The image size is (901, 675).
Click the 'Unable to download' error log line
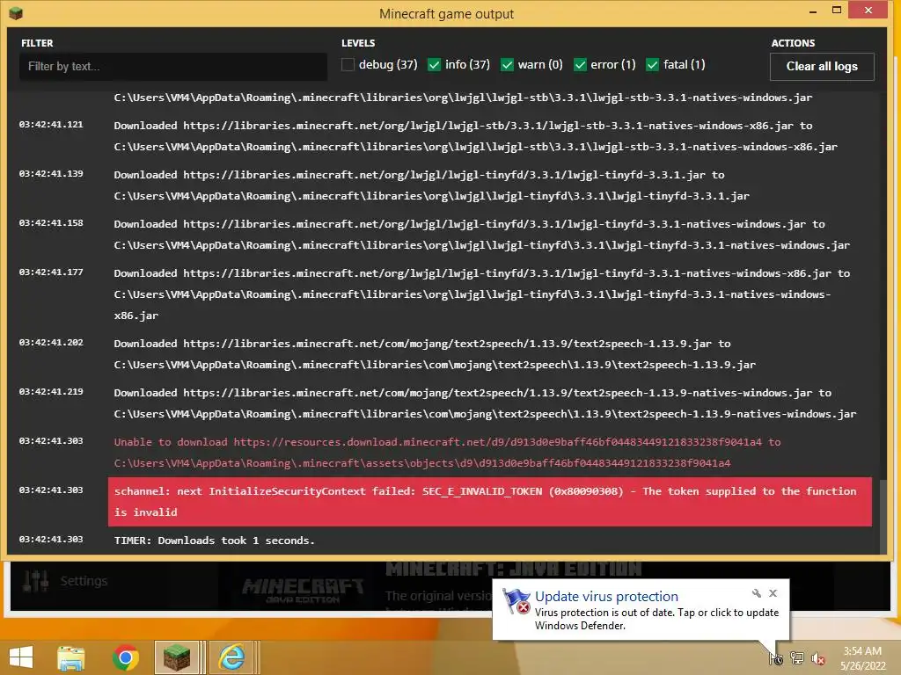[447, 453]
